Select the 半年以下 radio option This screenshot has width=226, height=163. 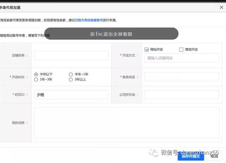tap(36, 74)
